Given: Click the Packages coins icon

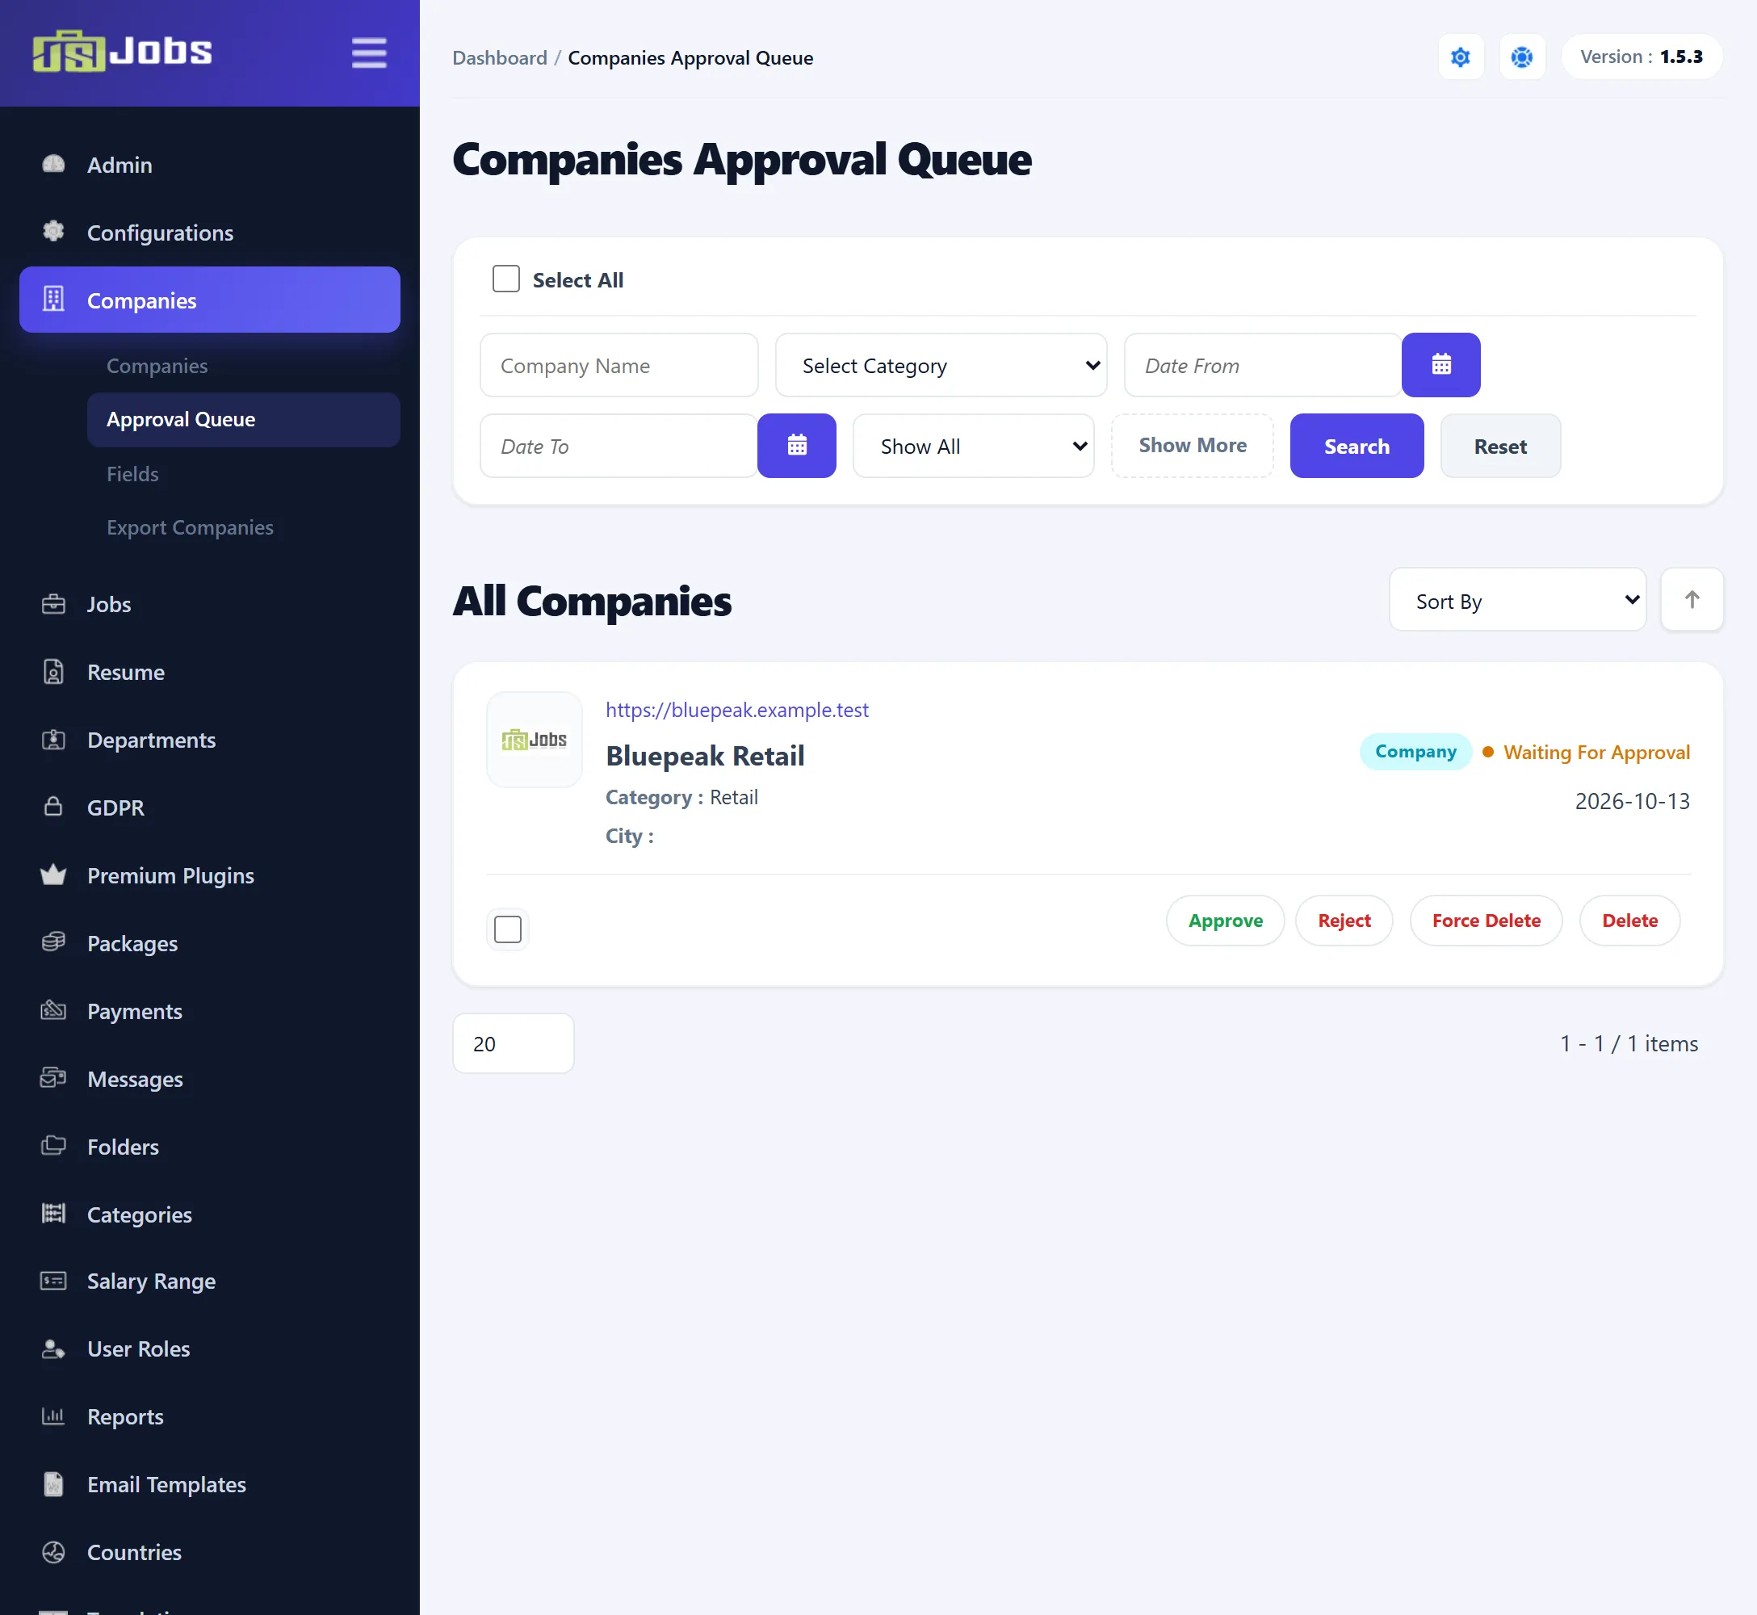Looking at the screenshot, I should [53, 942].
